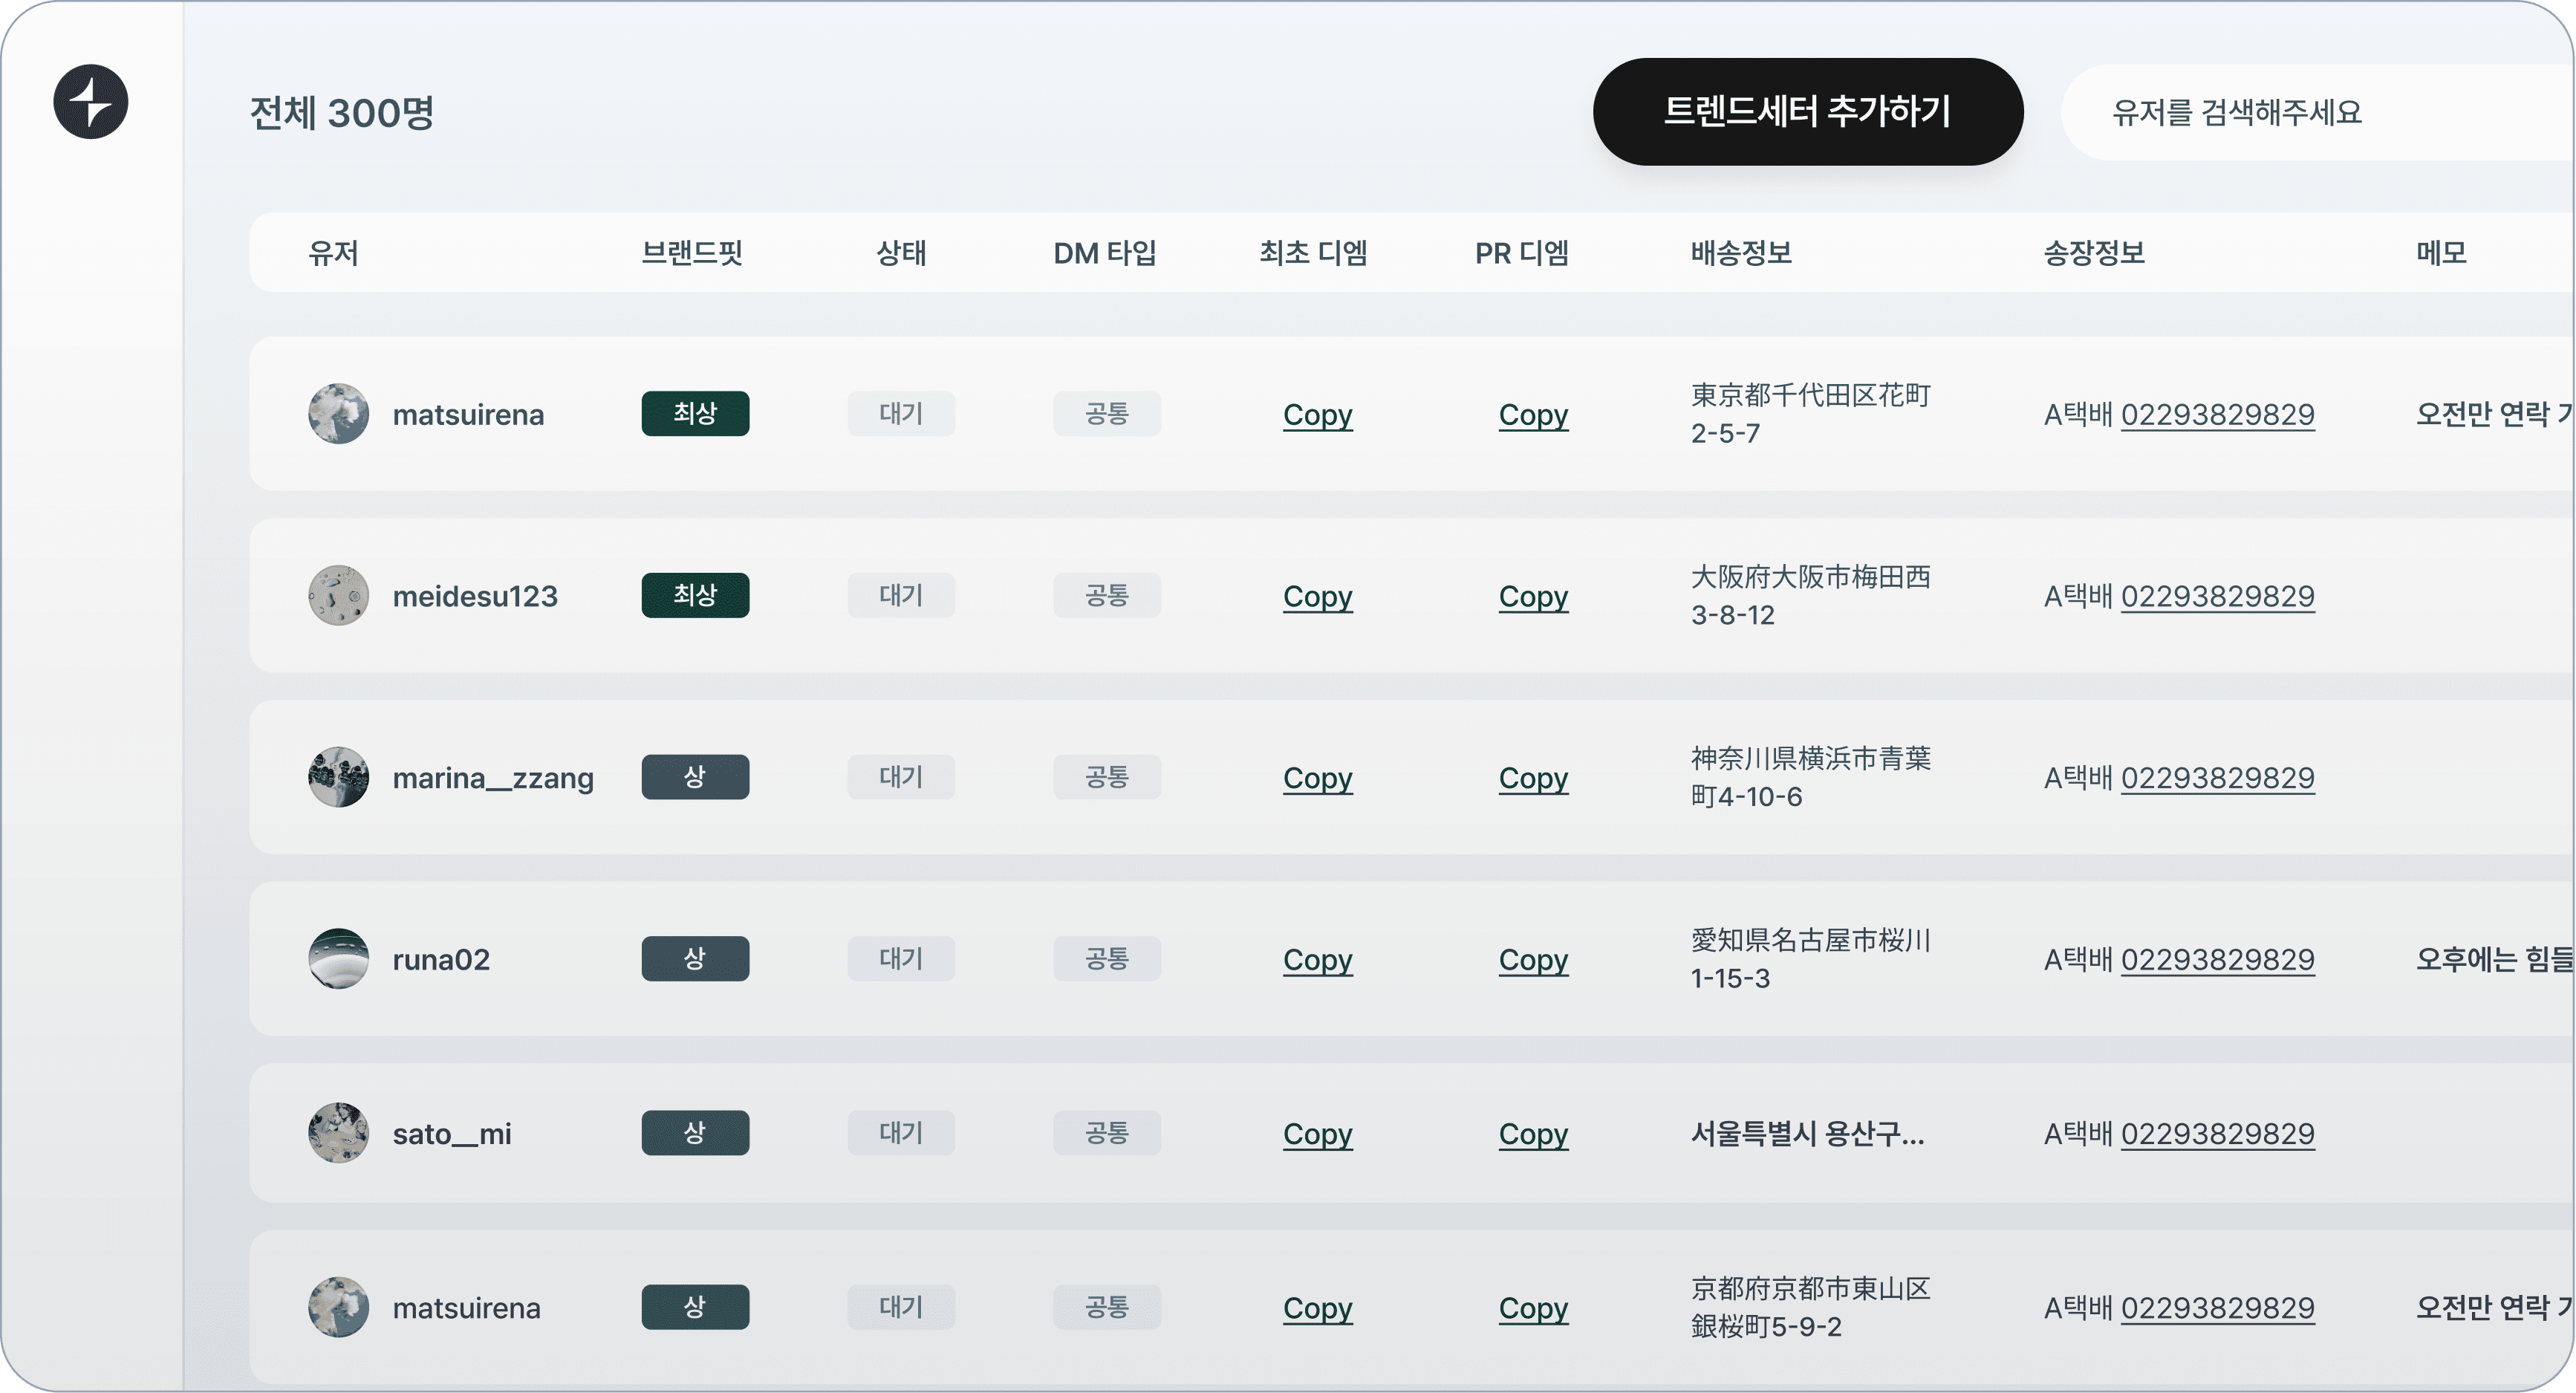
Task: Copy 최초 디엠 for meidesu123
Action: coord(1318,597)
